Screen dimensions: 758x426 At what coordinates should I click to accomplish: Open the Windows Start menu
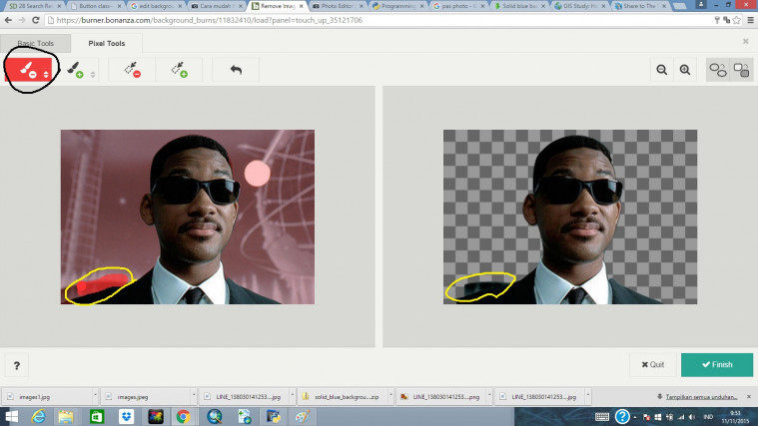[12, 416]
